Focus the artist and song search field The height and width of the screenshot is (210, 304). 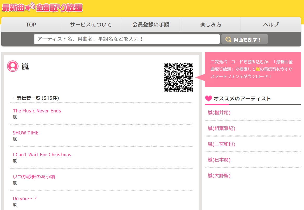pos(127,39)
